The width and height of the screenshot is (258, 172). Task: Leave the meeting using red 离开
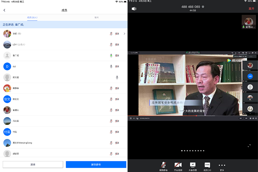tap(252, 8)
